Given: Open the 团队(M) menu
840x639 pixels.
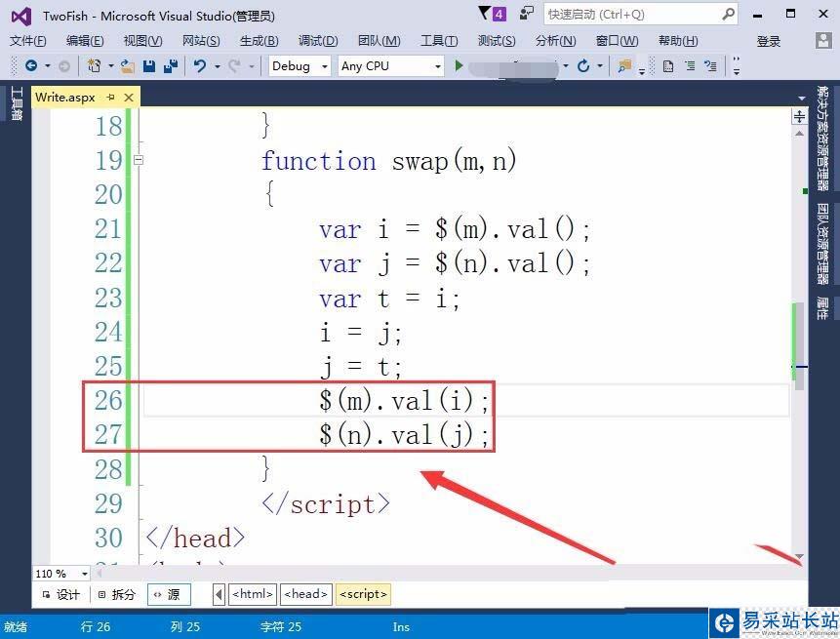Looking at the screenshot, I should 379,41.
